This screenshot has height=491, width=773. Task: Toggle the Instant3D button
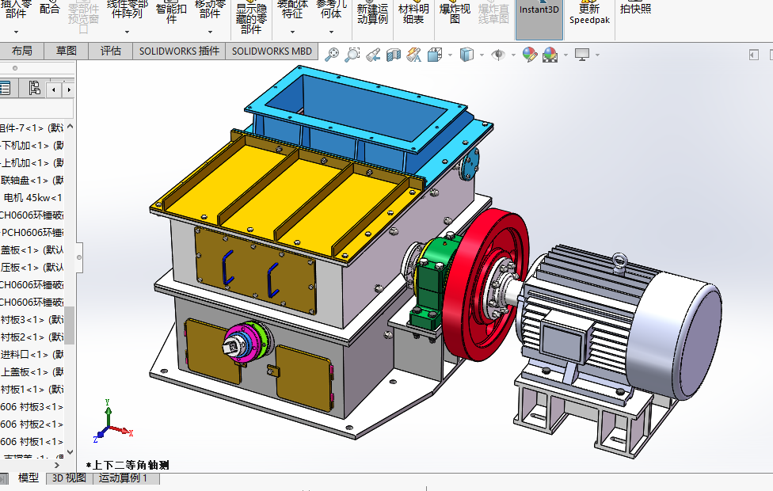pos(539,19)
